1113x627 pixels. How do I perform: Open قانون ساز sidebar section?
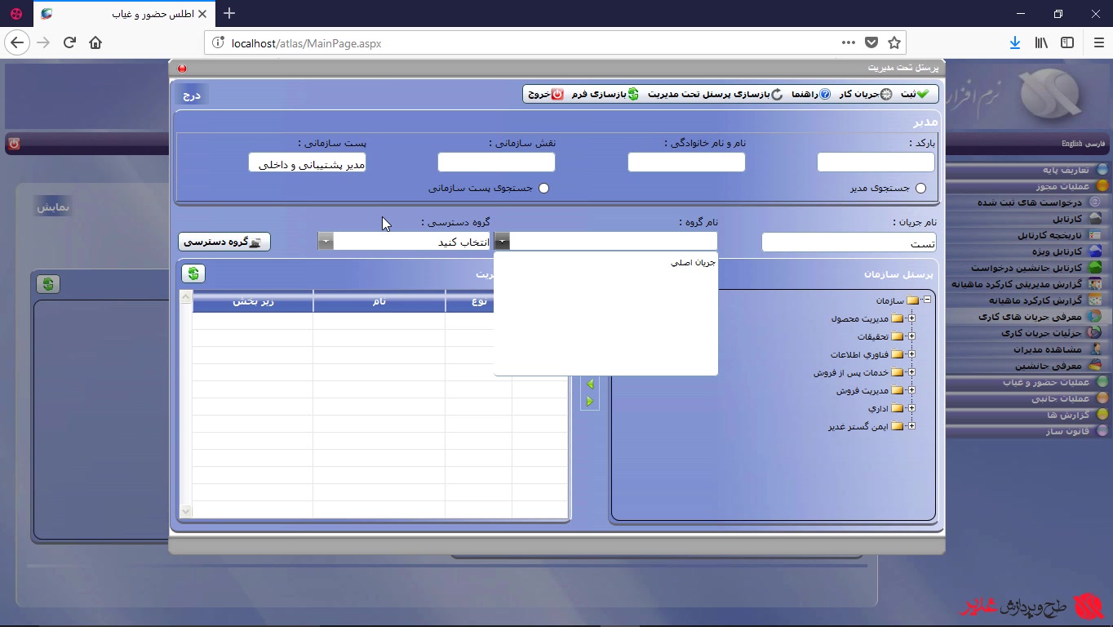click(x=1077, y=431)
